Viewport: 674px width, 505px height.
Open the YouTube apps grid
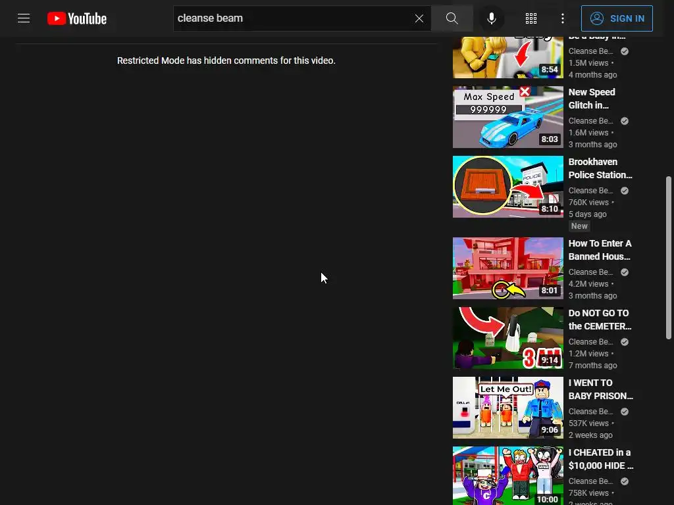(531, 18)
